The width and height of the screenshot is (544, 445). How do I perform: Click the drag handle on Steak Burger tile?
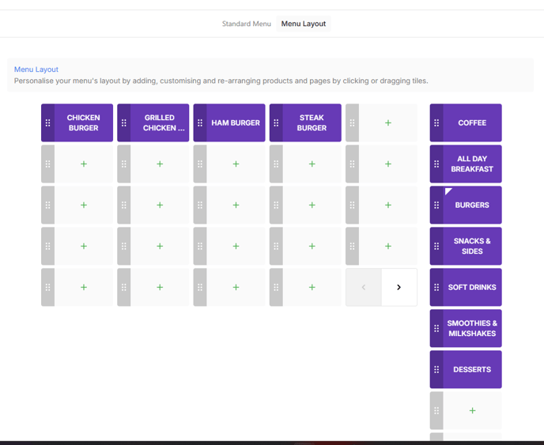click(x=276, y=123)
